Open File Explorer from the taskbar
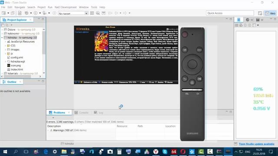 [64, 152]
